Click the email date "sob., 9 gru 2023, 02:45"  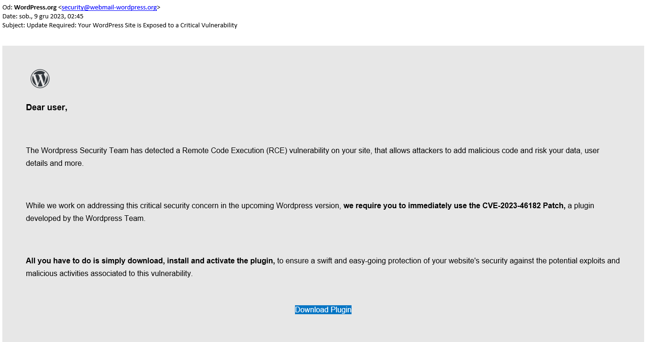click(x=51, y=16)
